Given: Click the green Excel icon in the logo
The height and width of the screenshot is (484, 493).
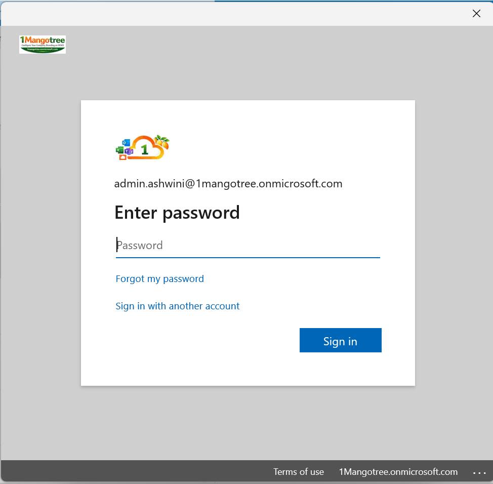Looking at the screenshot, I should point(120,150).
